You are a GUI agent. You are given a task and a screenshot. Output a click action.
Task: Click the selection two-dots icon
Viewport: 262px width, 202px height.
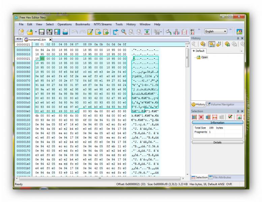click(215, 117)
